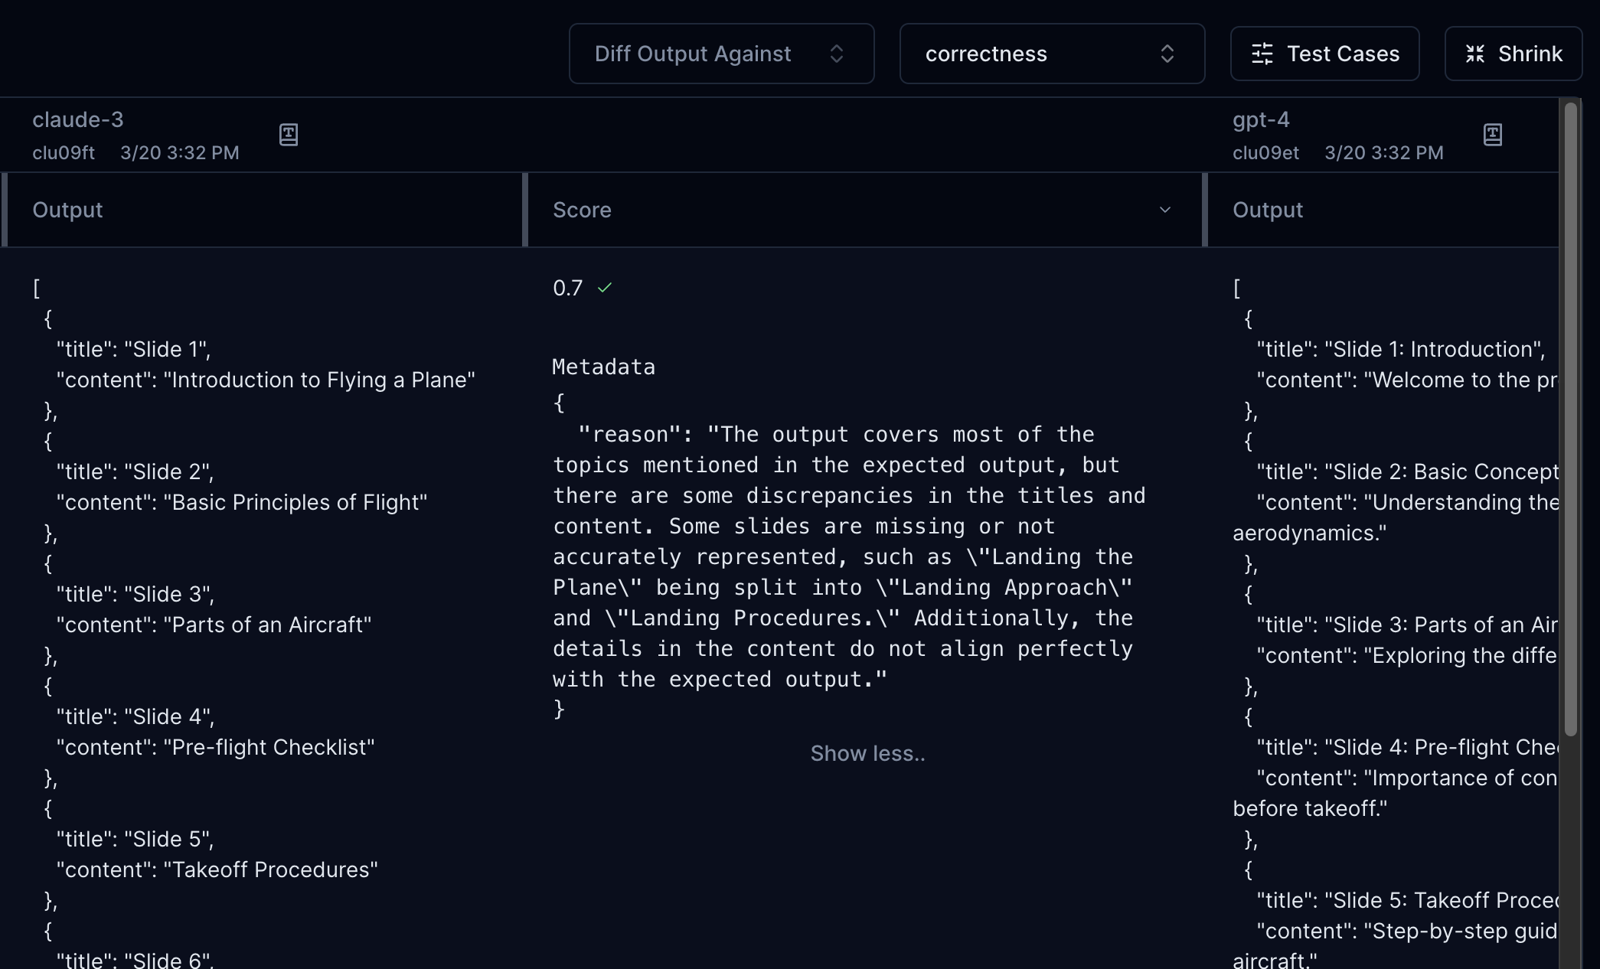Image resolution: width=1600 pixels, height=969 pixels.
Task: Click the "Understanding the" content line
Action: coord(1407,503)
